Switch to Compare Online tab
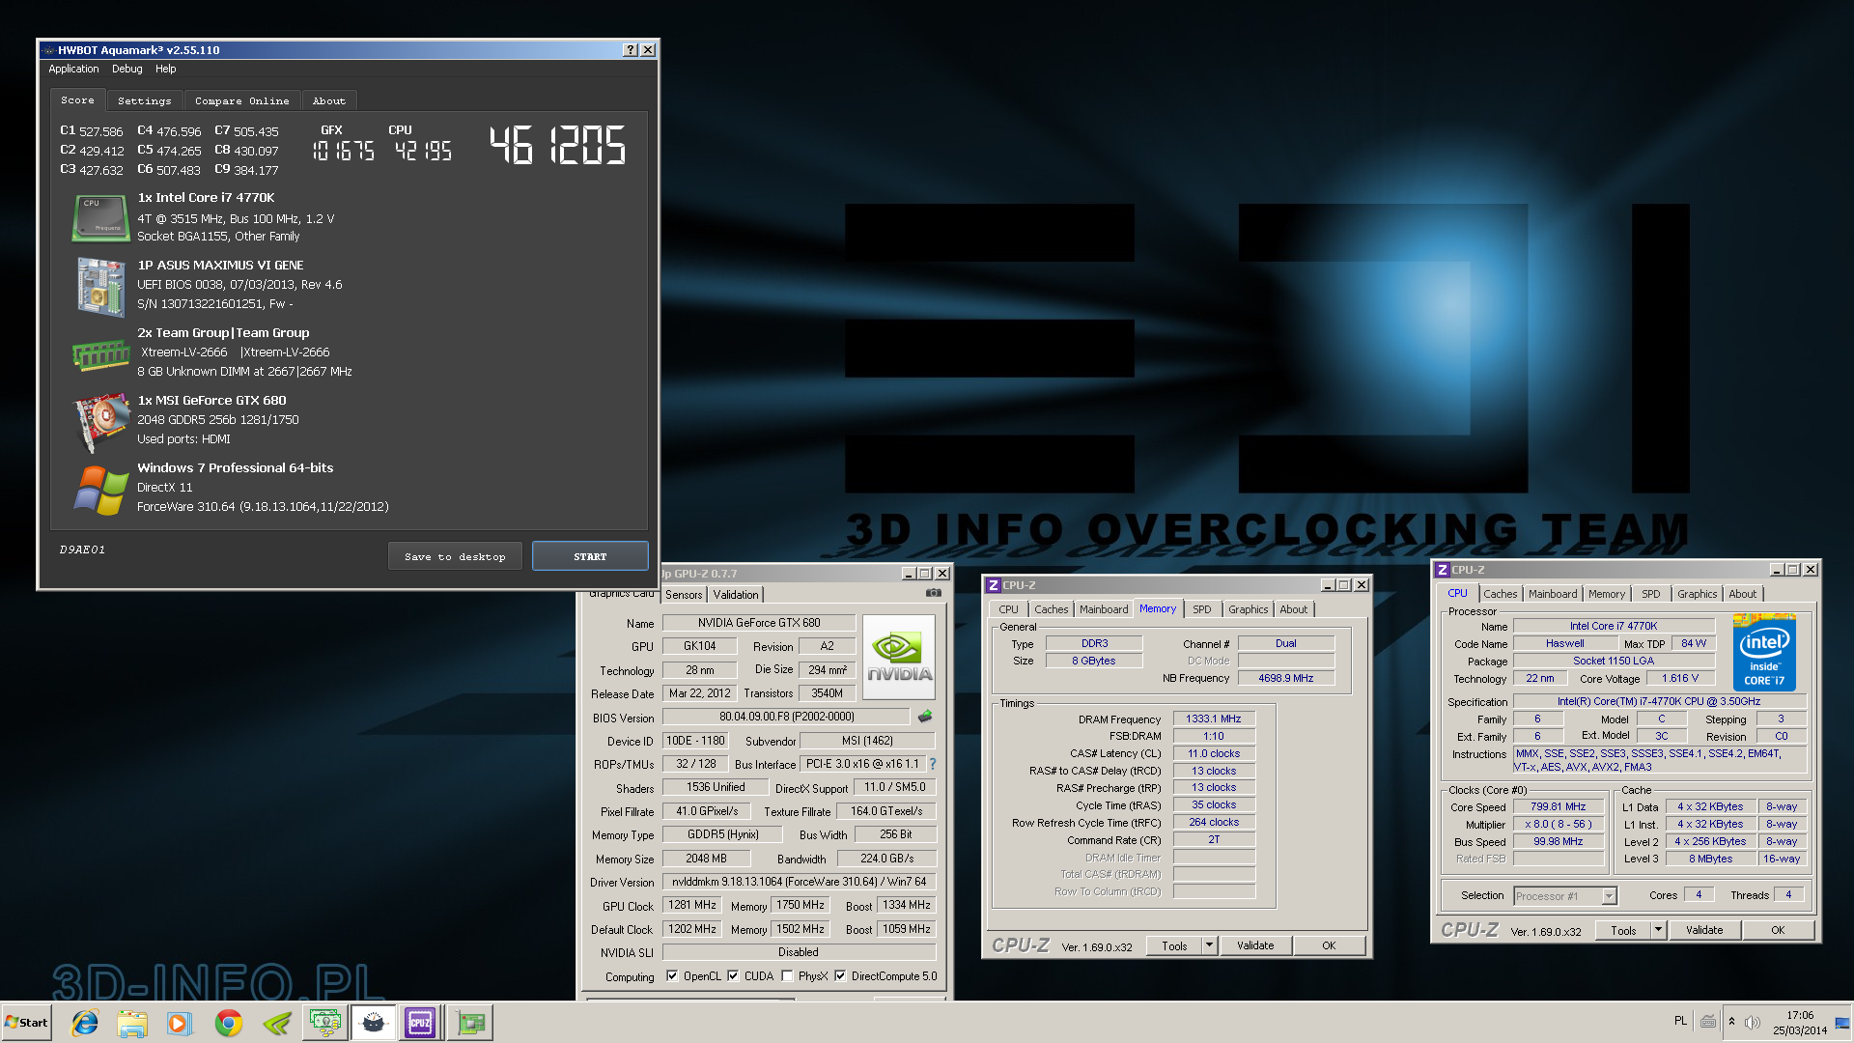This screenshot has height=1043, width=1854. (x=241, y=101)
